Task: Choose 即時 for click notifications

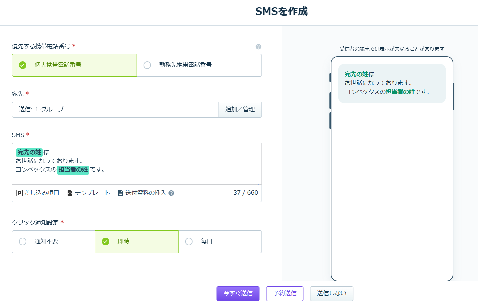Action: tap(137, 242)
